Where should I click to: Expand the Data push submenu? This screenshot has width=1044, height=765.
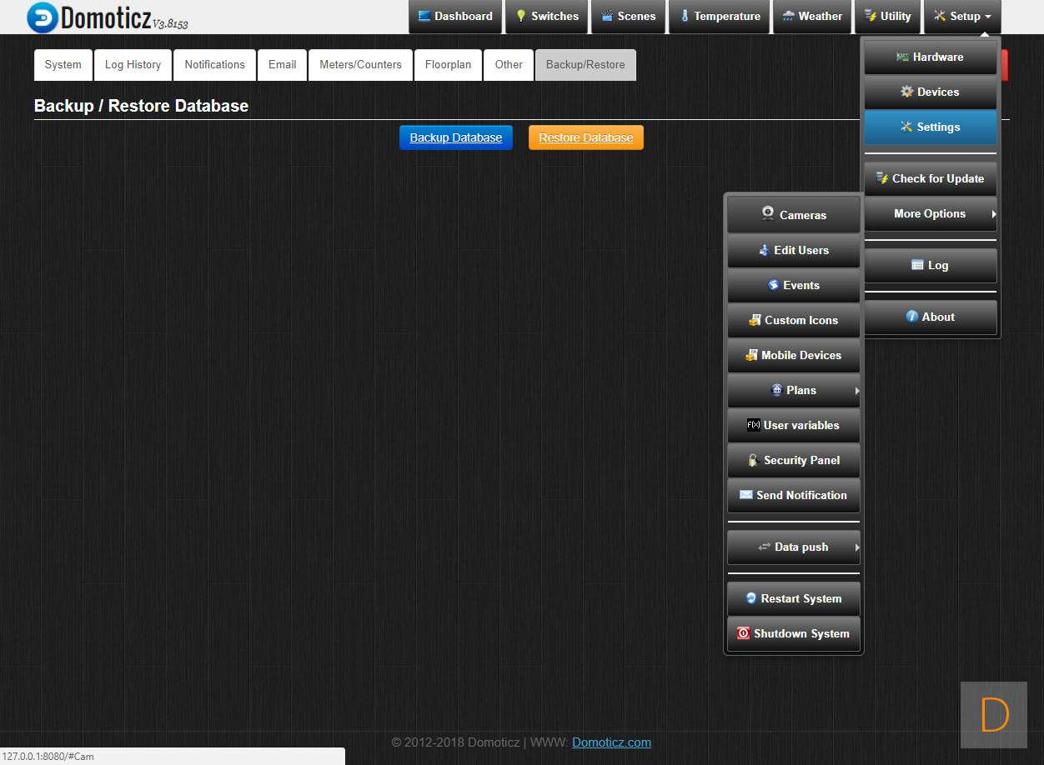pyautogui.click(x=856, y=547)
